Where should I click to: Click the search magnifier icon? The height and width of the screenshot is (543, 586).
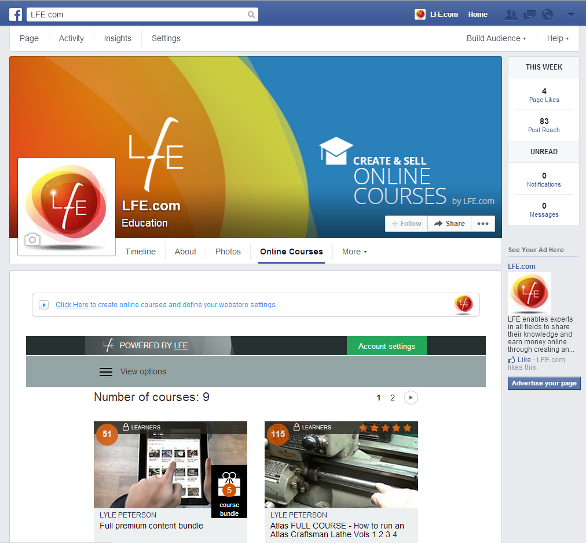pyautogui.click(x=251, y=14)
